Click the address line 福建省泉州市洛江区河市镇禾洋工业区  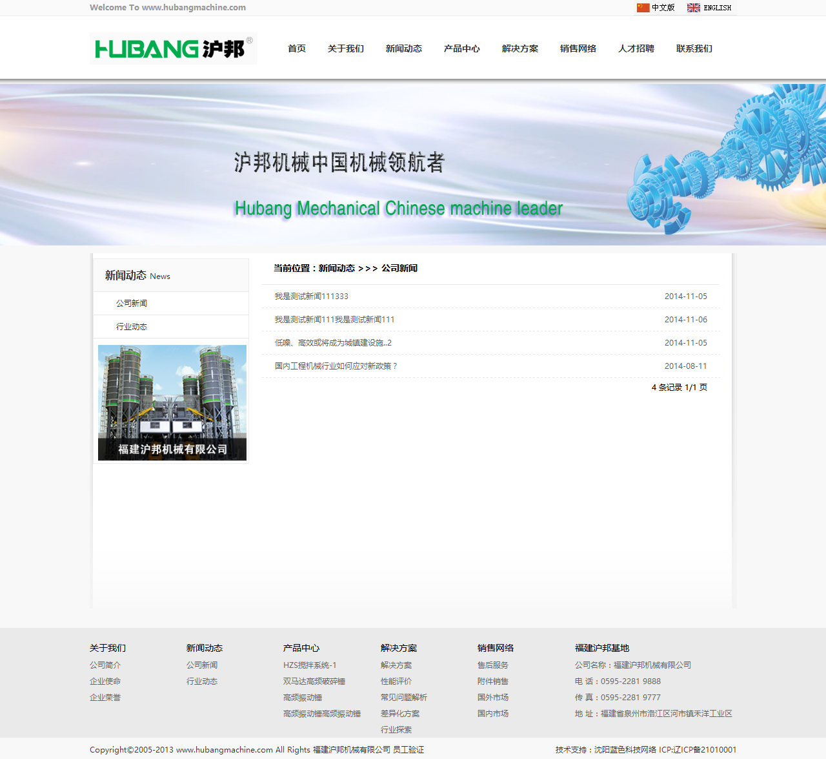tap(667, 714)
